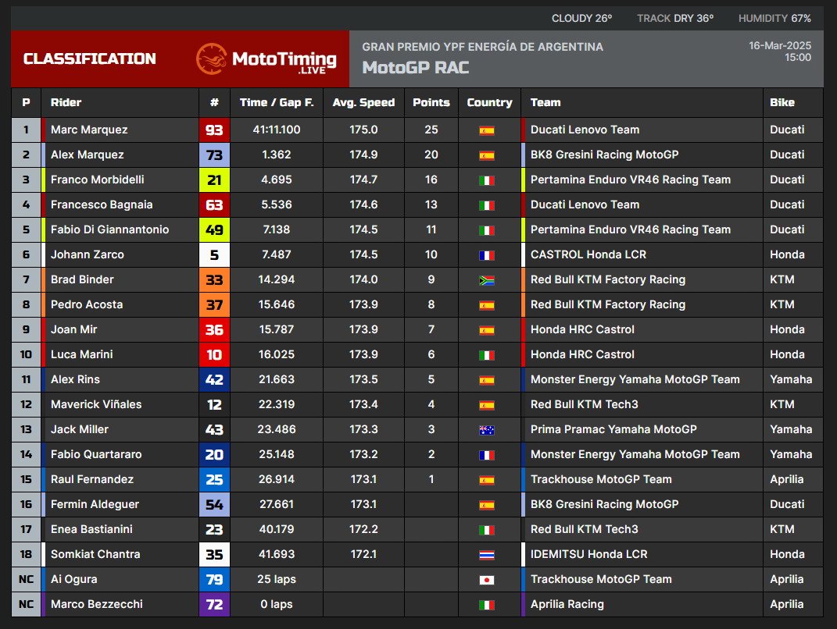This screenshot has width=837, height=629.
Task: Select rider name Enea Bastianini
Action: (91, 529)
